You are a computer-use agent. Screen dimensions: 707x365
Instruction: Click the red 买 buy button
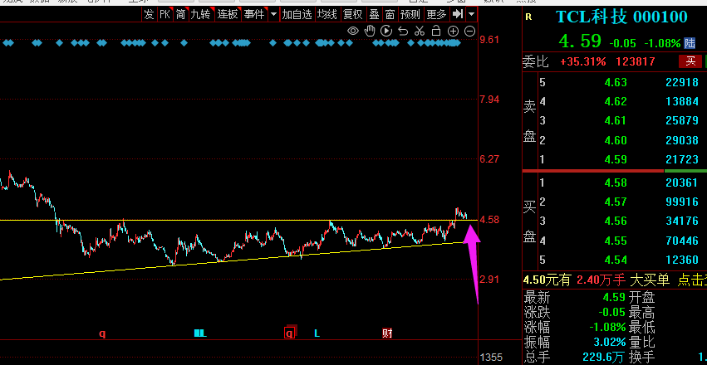click(690, 61)
